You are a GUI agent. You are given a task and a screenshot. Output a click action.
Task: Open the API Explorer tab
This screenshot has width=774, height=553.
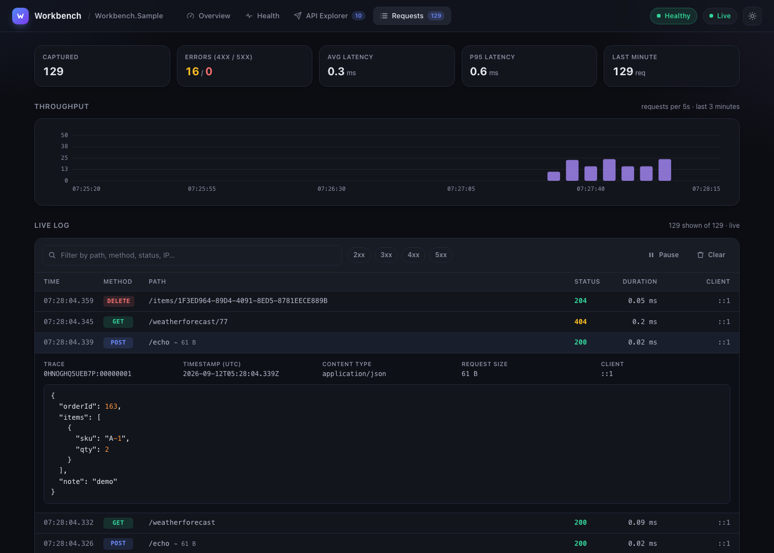tap(330, 16)
